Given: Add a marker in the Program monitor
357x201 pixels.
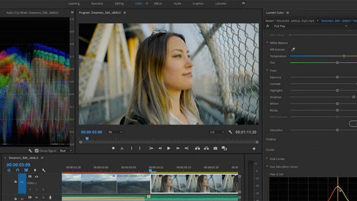Looking at the screenshot, I should click(113, 148).
